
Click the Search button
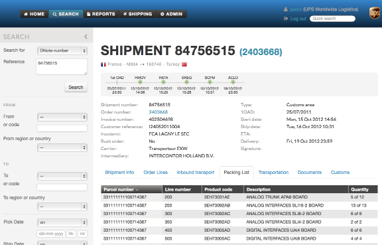click(76, 88)
